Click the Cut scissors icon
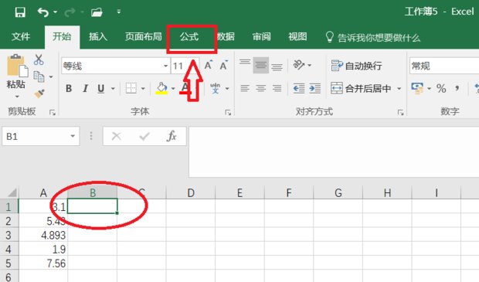The image size is (479, 282). pos(39,59)
